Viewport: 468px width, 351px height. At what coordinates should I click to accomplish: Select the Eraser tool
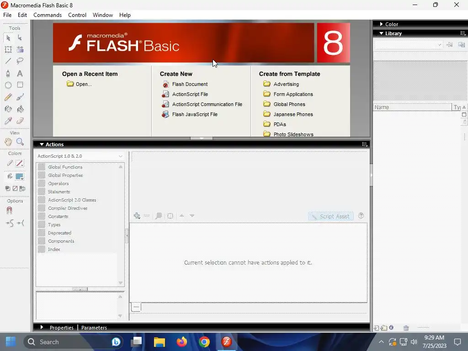[20, 121]
